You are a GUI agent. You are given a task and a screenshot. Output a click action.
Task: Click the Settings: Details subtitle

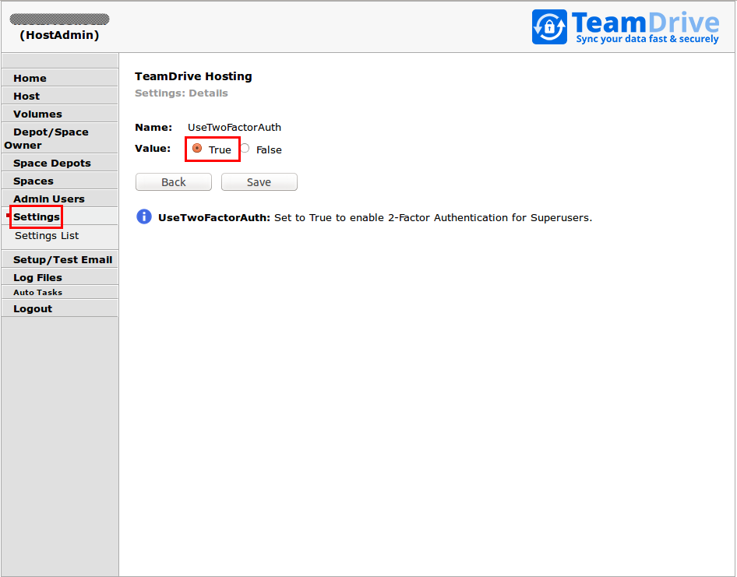pos(181,93)
